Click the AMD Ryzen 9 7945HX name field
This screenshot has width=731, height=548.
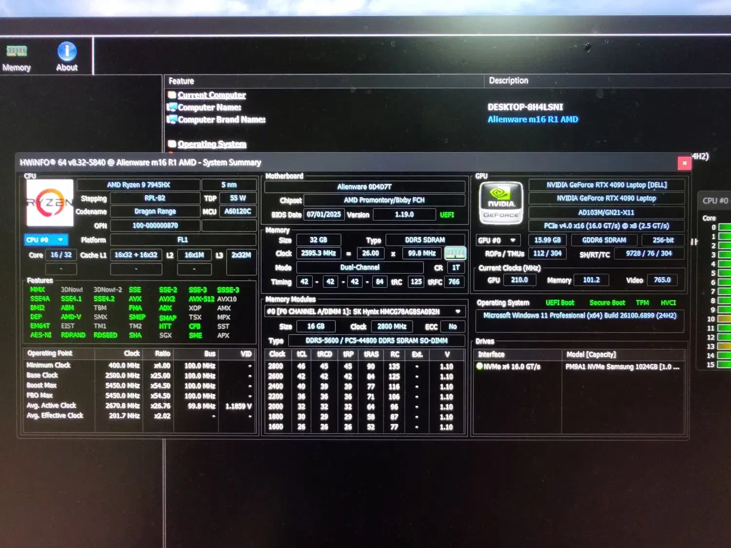coord(138,185)
